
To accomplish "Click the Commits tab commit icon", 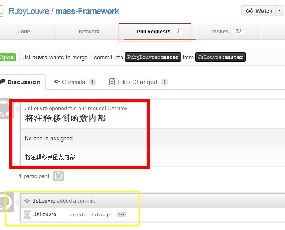I will pyautogui.click(x=57, y=82).
